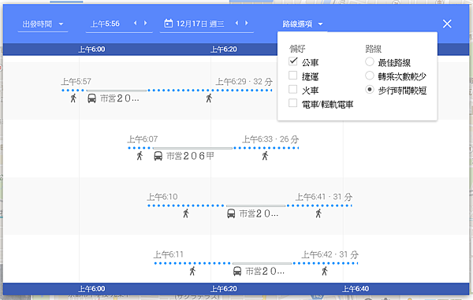Click the 步行時間較短 label text
Image resolution: width=473 pixels, height=300 pixels.
tap(402, 91)
